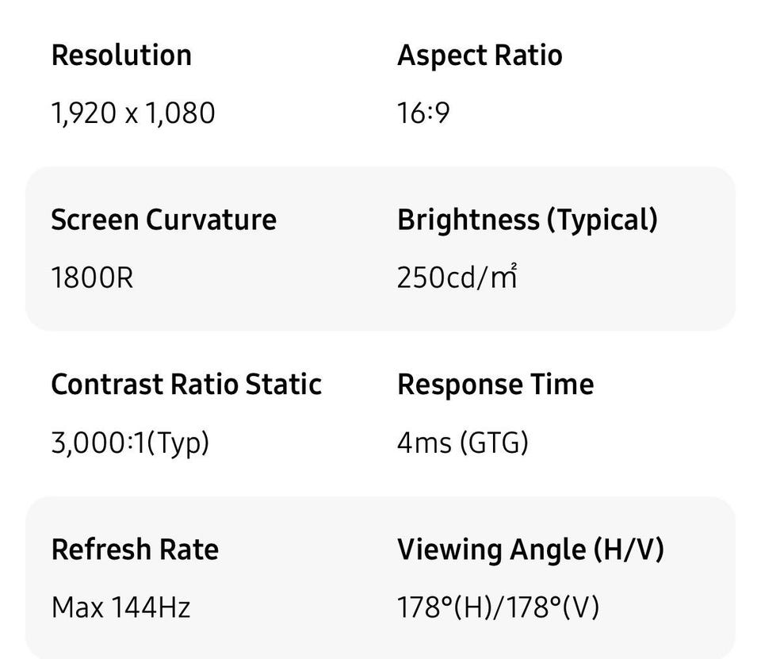
Task: Click the Resolution spec heading
Action: coord(120,56)
